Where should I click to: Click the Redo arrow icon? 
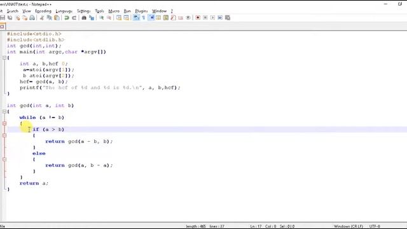[x=74, y=18]
